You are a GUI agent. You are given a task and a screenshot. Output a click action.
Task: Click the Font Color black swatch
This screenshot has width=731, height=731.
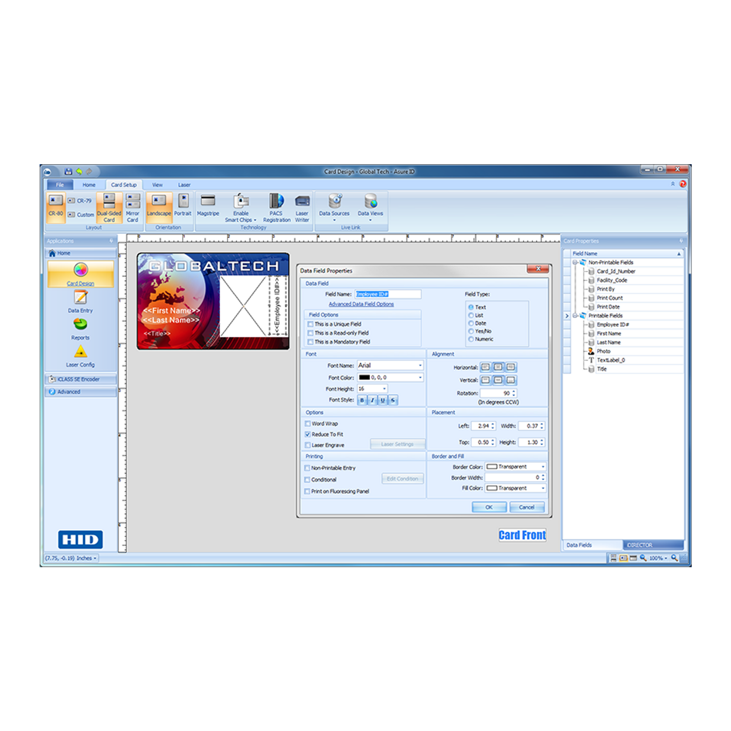click(364, 378)
